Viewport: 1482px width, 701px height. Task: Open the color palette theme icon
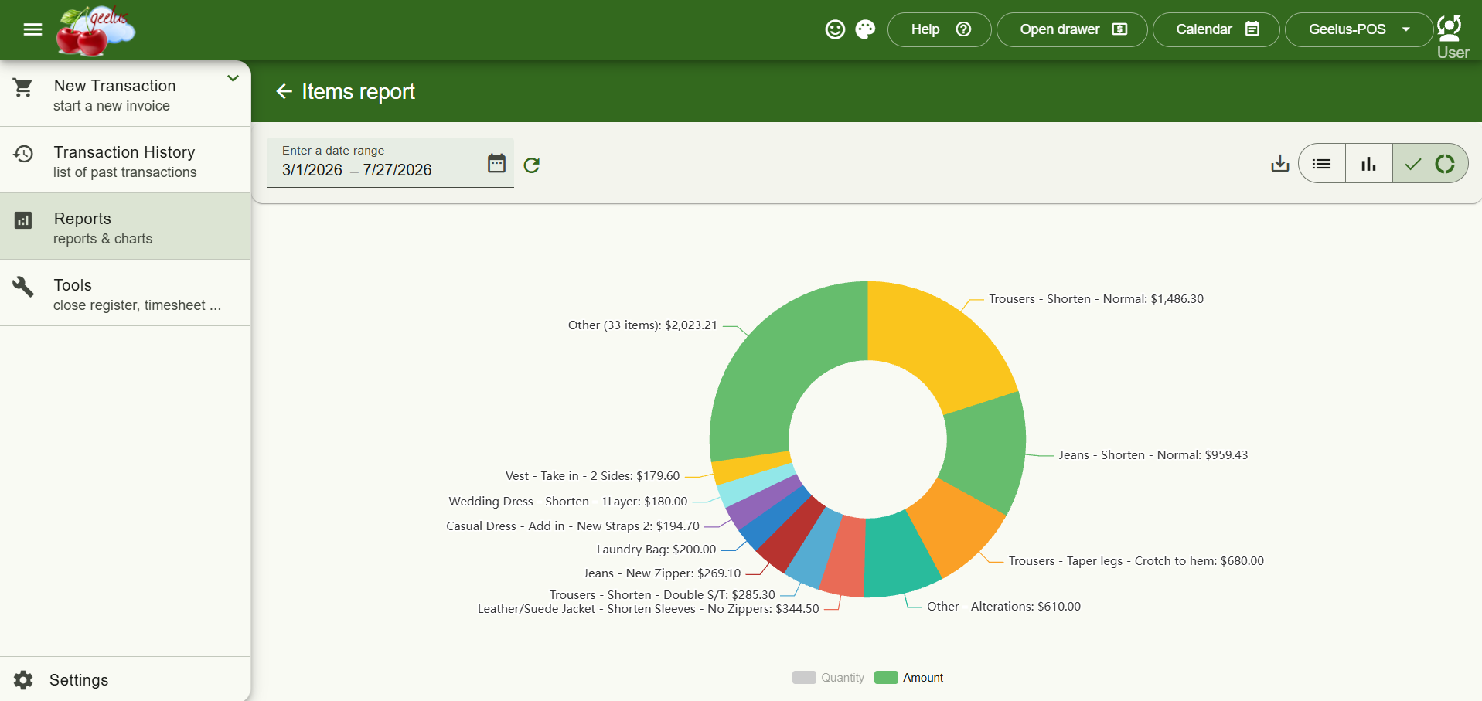click(x=865, y=29)
